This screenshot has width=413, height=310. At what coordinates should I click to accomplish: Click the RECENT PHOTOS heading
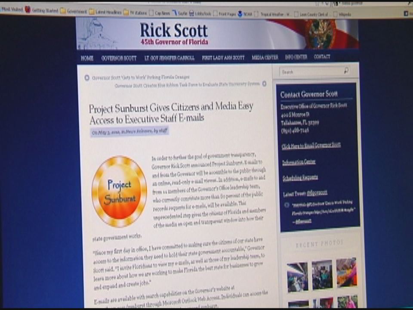click(320, 244)
